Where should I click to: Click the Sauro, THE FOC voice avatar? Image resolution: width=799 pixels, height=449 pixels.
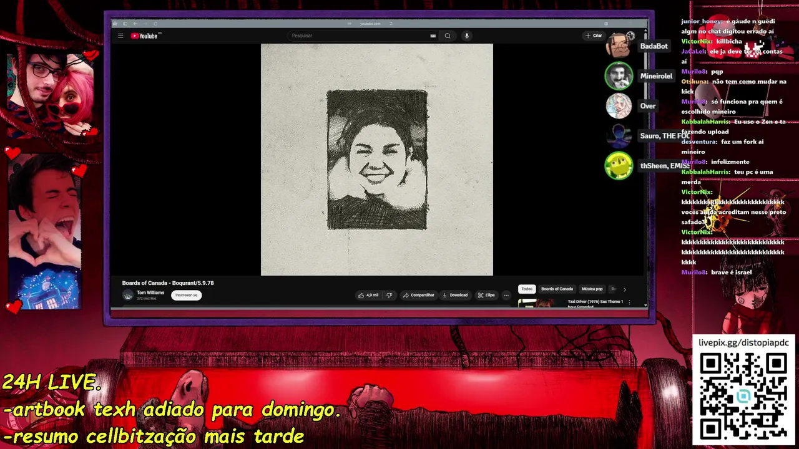619,136
